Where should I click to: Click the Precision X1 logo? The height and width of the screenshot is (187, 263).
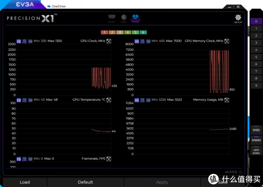tap(32, 18)
